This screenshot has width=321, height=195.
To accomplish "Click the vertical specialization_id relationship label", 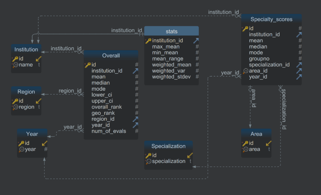I will pos(283,109).
